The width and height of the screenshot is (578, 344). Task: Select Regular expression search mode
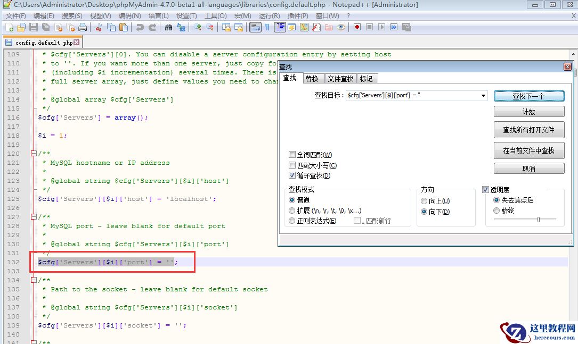[292, 221]
